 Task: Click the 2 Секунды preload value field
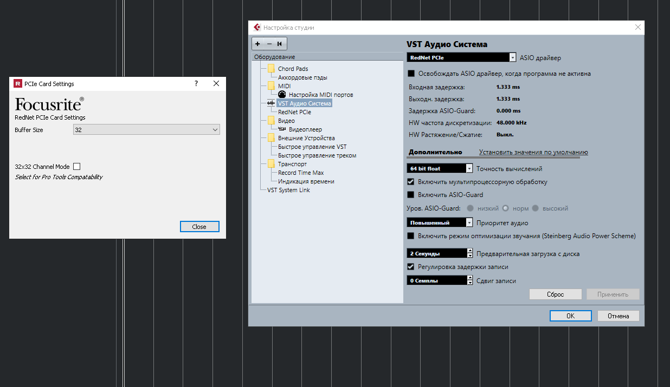(436, 253)
